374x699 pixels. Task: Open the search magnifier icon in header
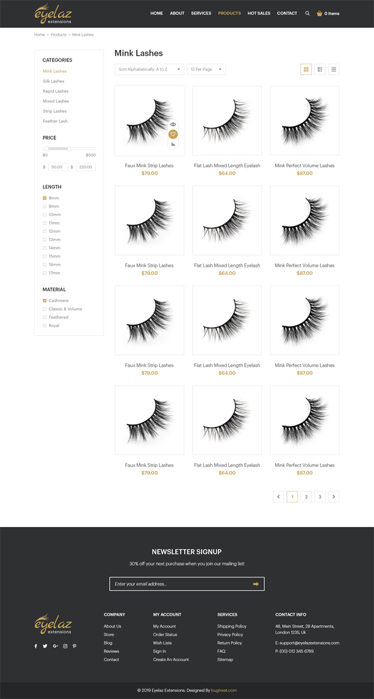(x=307, y=13)
